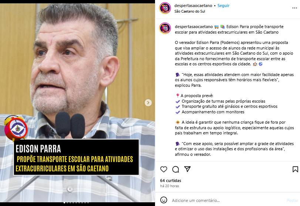Click the comment field Adicione um comentário
This screenshot has height=206, width=300.
[x=227, y=200]
